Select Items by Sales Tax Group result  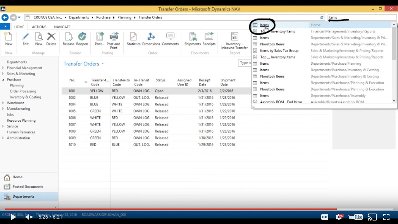tap(322, 50)
